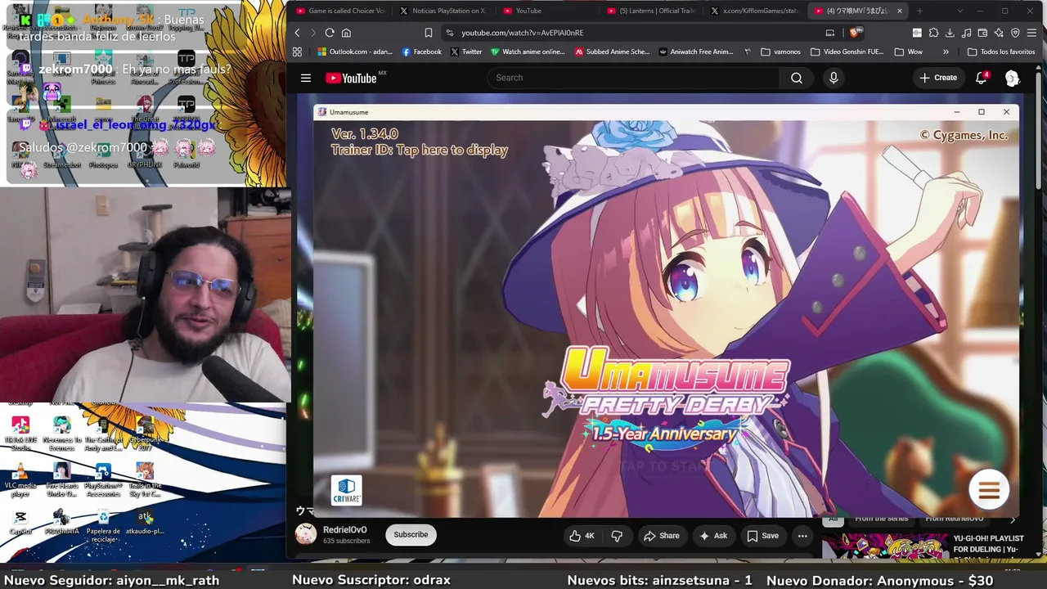Switch to the Game is called Choicer tab
This screenshot has height=589, width=1047.
[x=339, y=11]
